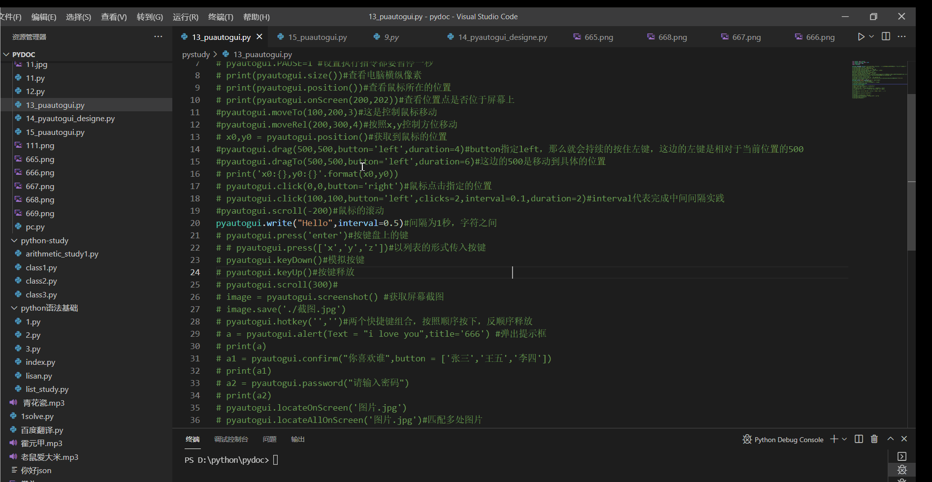Image resolution: width=932 pixels, height=482 pixels.
Task: Run the Python file with play icon
Action: click(x=861, y=37)
